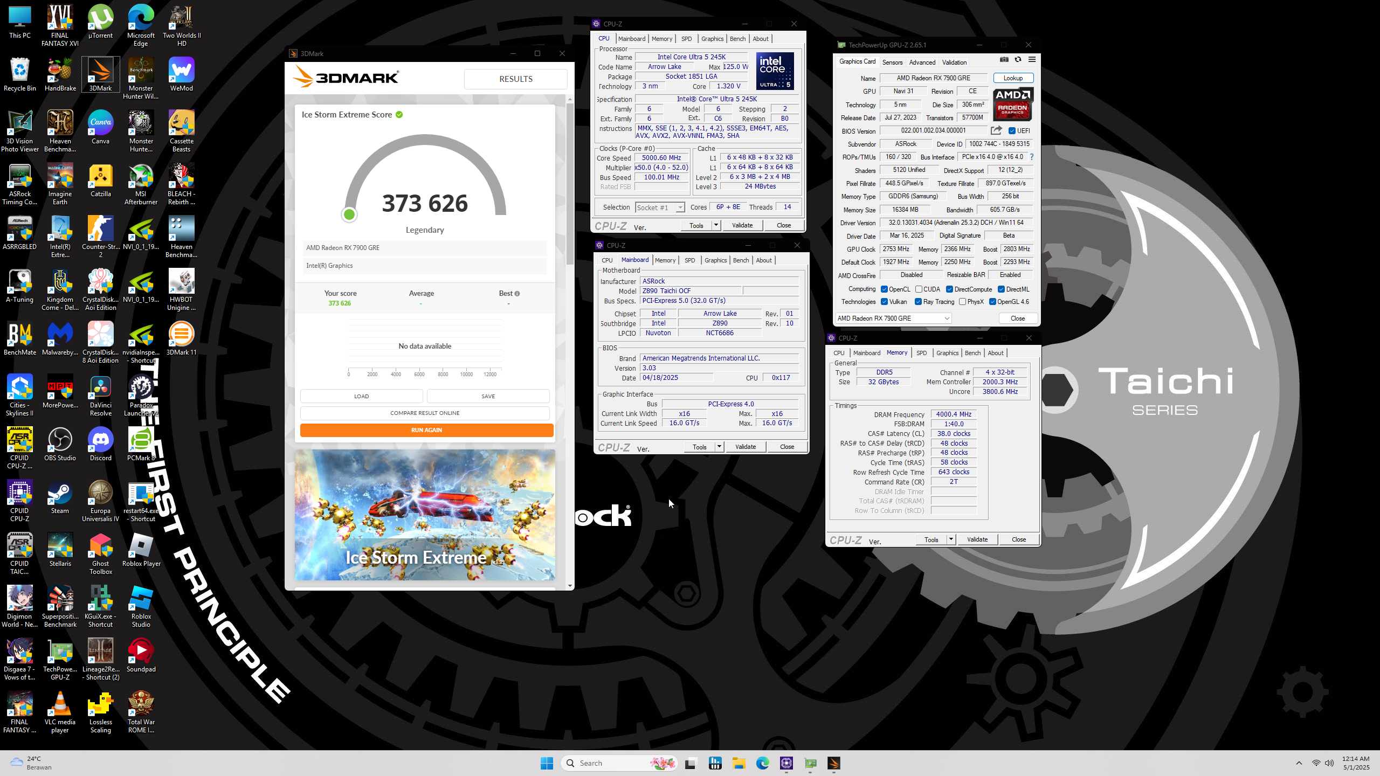Screen dimensions: 1380x776
Task: Click the CPU-Z icon on the taskbar
Action: (x=786, y=763)
